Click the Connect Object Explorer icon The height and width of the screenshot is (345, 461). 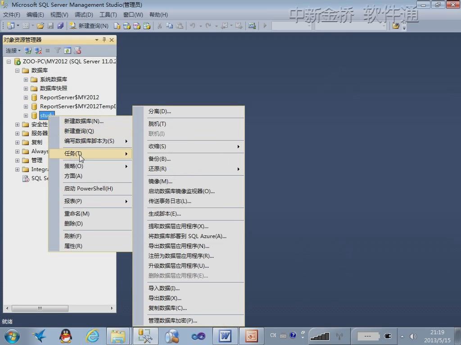pyautogui.click(x=28, y=50)
